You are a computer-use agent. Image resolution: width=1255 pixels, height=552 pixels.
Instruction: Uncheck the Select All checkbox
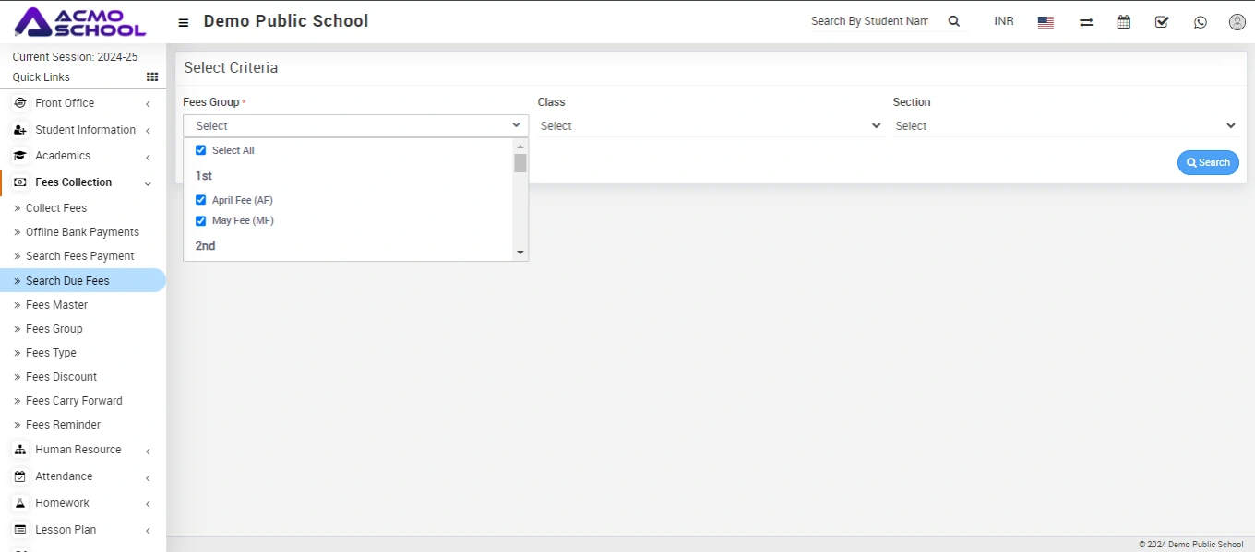201,150
